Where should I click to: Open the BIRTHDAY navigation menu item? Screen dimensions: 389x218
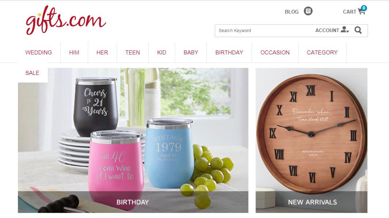tap(229, 53)
